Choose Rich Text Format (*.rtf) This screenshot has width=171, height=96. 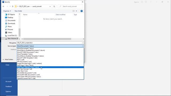pos(50,69)
